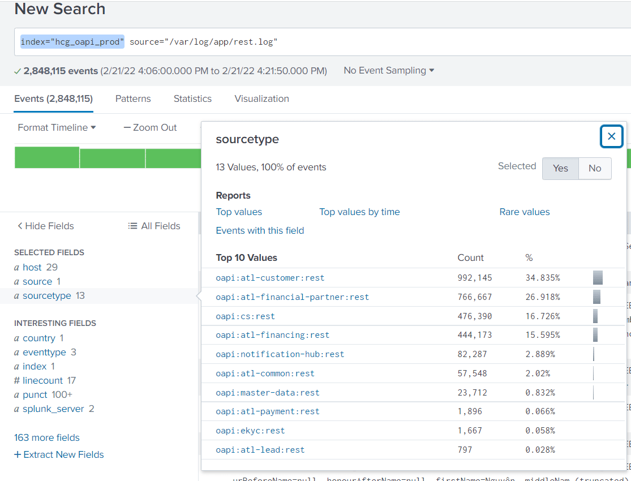631x481 pixels.
Task: Open the Top values by time report
Action: pos(359,212)
